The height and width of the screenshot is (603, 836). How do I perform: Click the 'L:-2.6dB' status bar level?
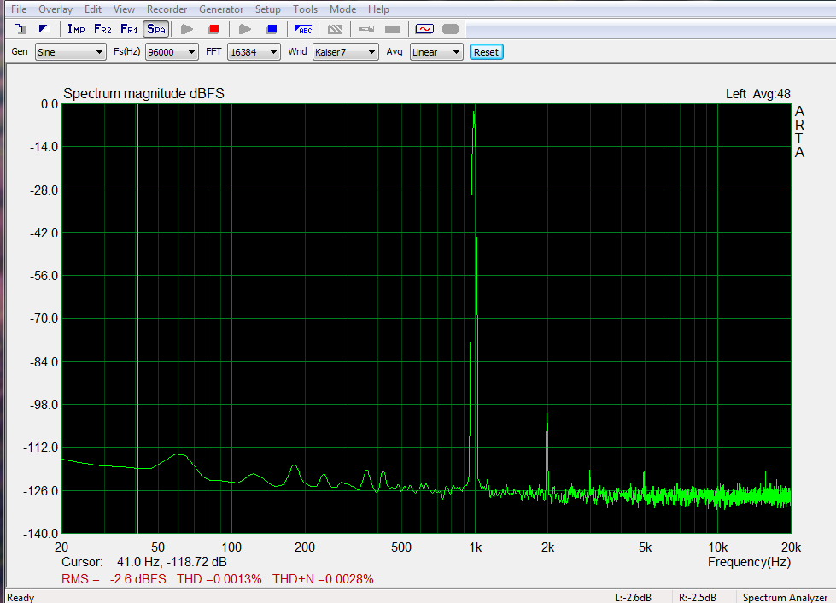point(633,598)
